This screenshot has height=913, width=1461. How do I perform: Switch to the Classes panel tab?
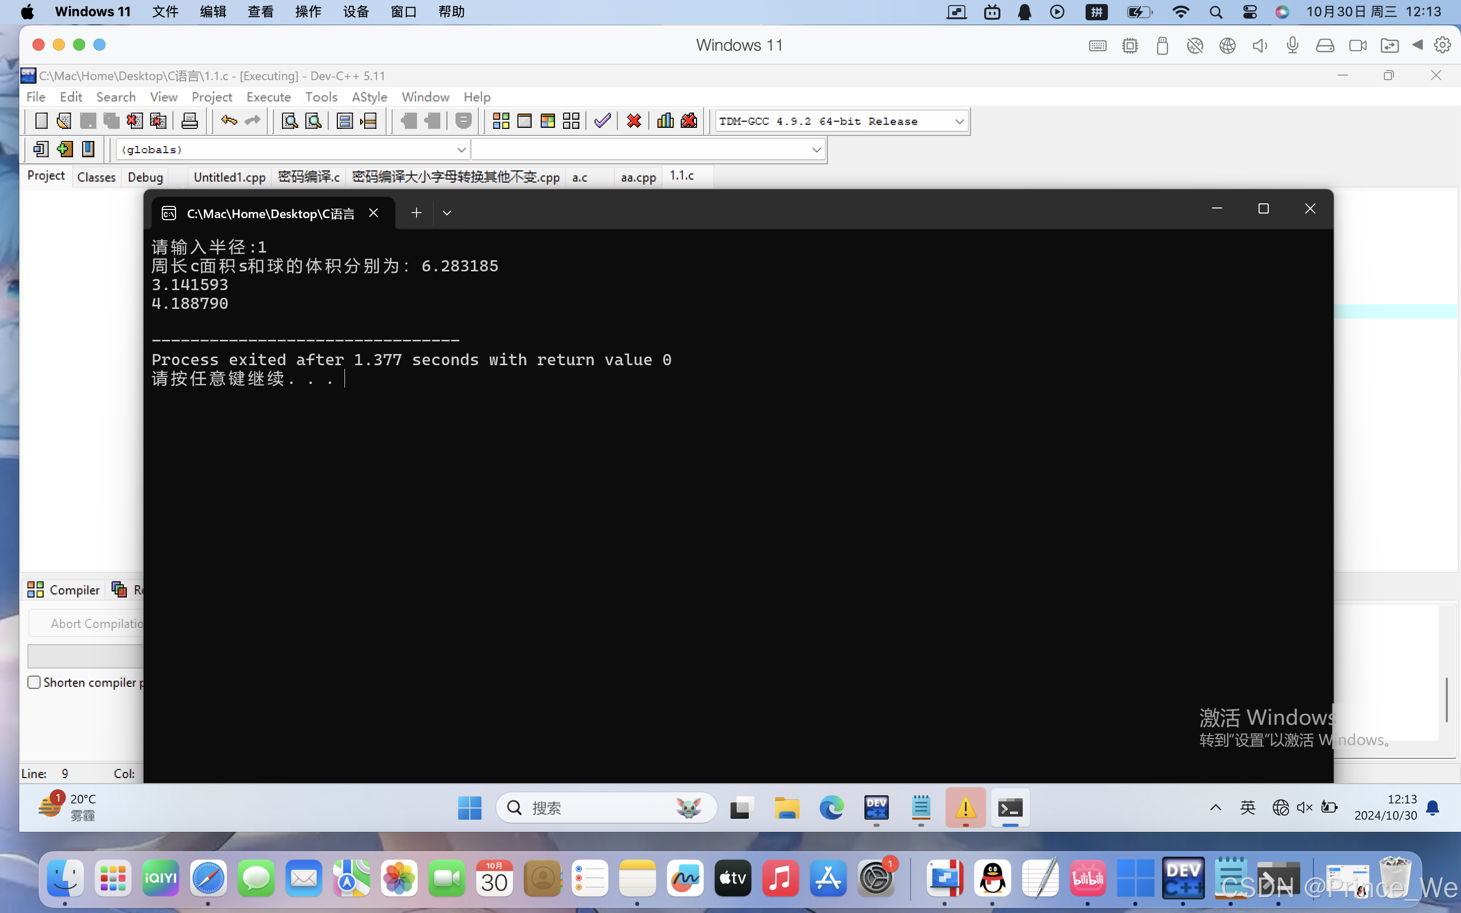[96, 177]
